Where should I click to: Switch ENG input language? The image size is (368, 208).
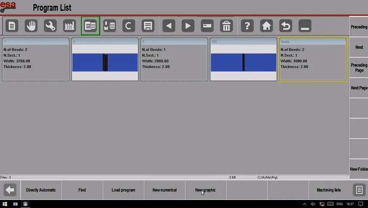pos(340,204)
